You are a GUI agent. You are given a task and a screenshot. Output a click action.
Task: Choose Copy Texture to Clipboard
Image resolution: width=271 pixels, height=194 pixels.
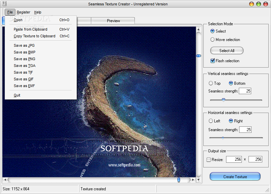42,36
